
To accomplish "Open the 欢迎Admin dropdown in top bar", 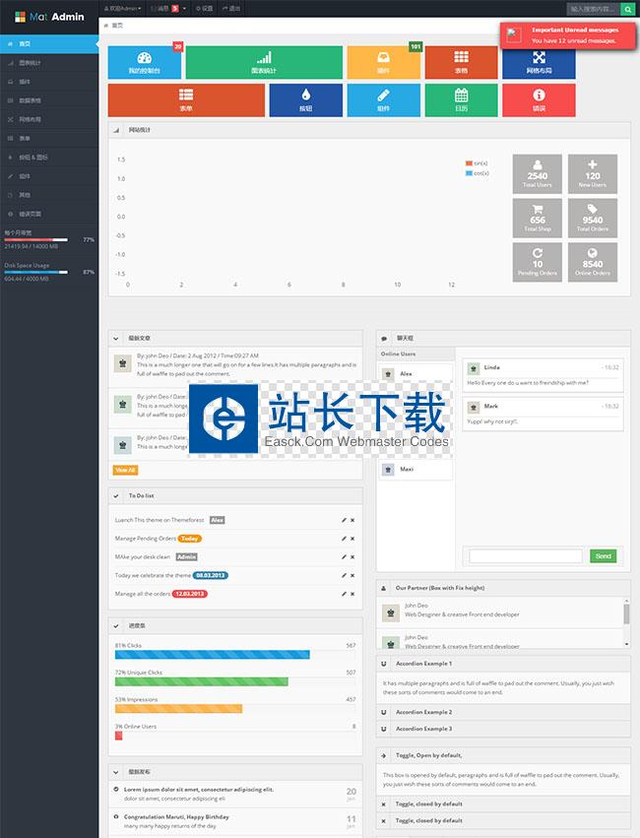I will pos(124,8).
